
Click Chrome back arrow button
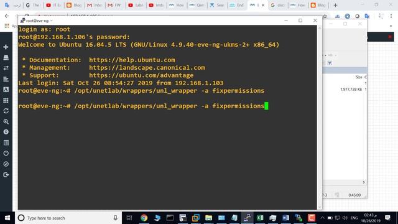pos(7,16)
